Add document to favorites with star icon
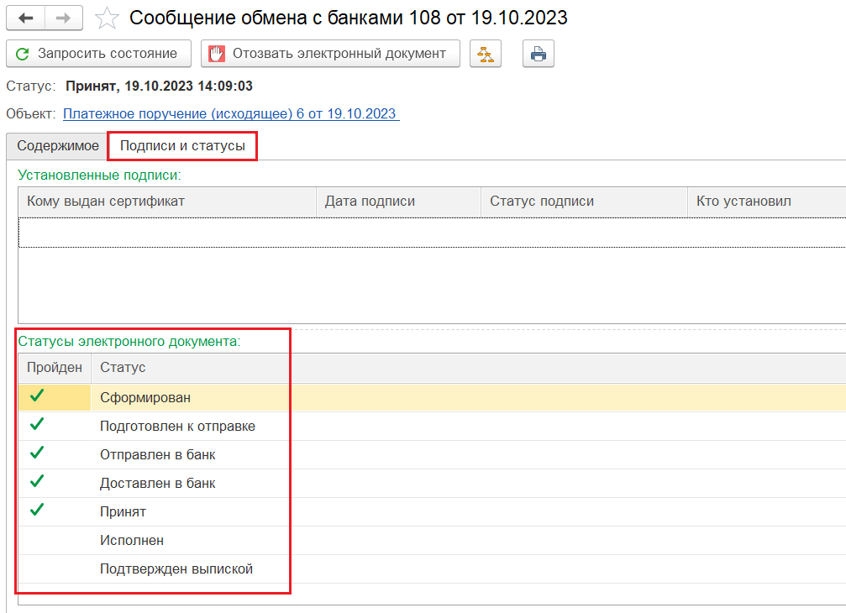Screen dimensions: 846x613 coord(107,18)
